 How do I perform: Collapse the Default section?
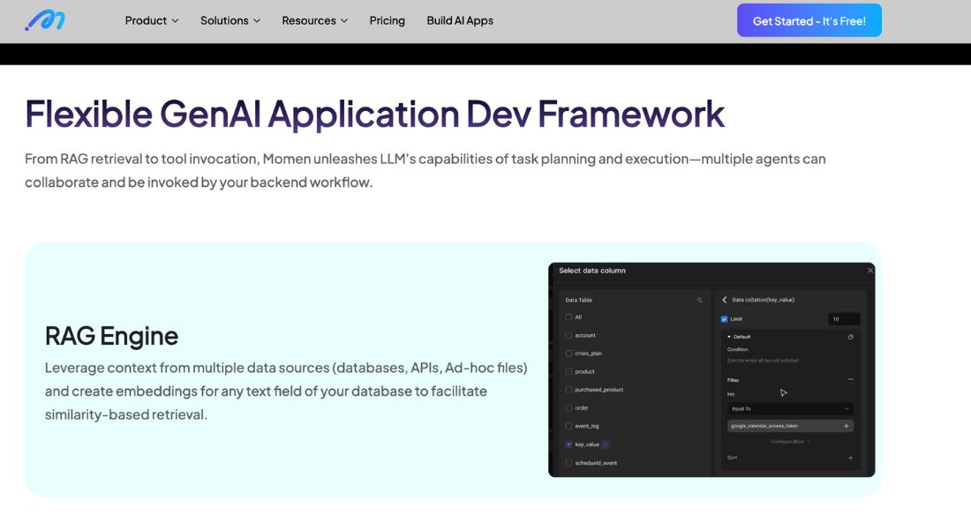coord(729,336)
